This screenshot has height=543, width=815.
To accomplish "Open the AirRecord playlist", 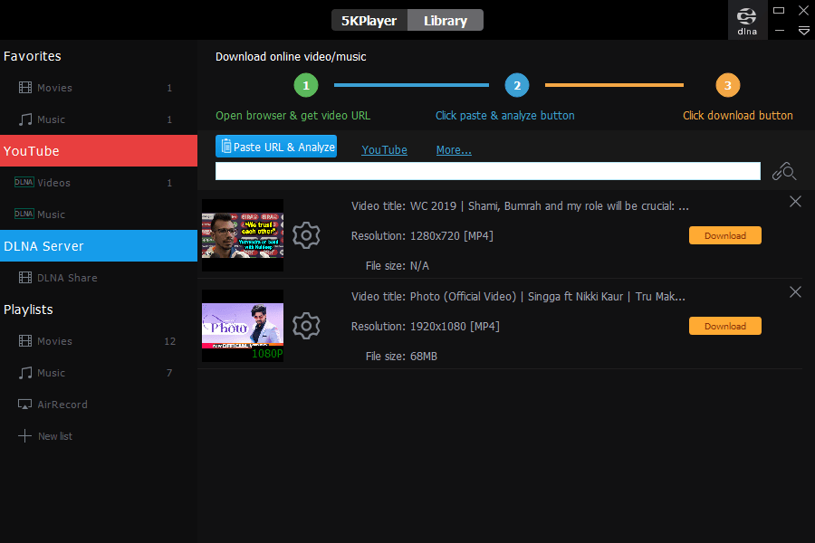I will click(99, 405).
